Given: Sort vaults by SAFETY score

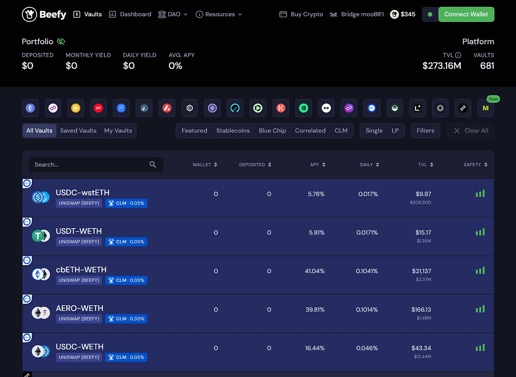Looking at the screenshot, I should [476, 165].
